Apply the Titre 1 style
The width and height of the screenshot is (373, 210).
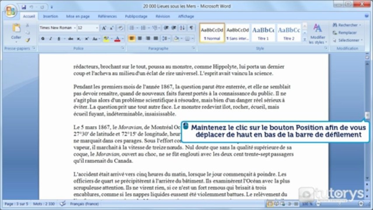point(263,33)
